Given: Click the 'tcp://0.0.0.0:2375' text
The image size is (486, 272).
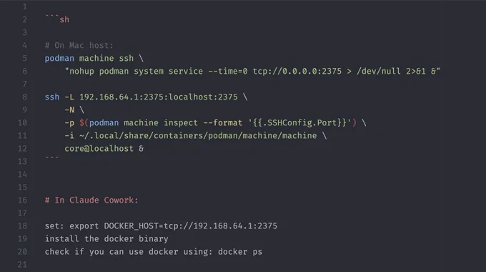Looking at the screenshot, I should (297, 71).
